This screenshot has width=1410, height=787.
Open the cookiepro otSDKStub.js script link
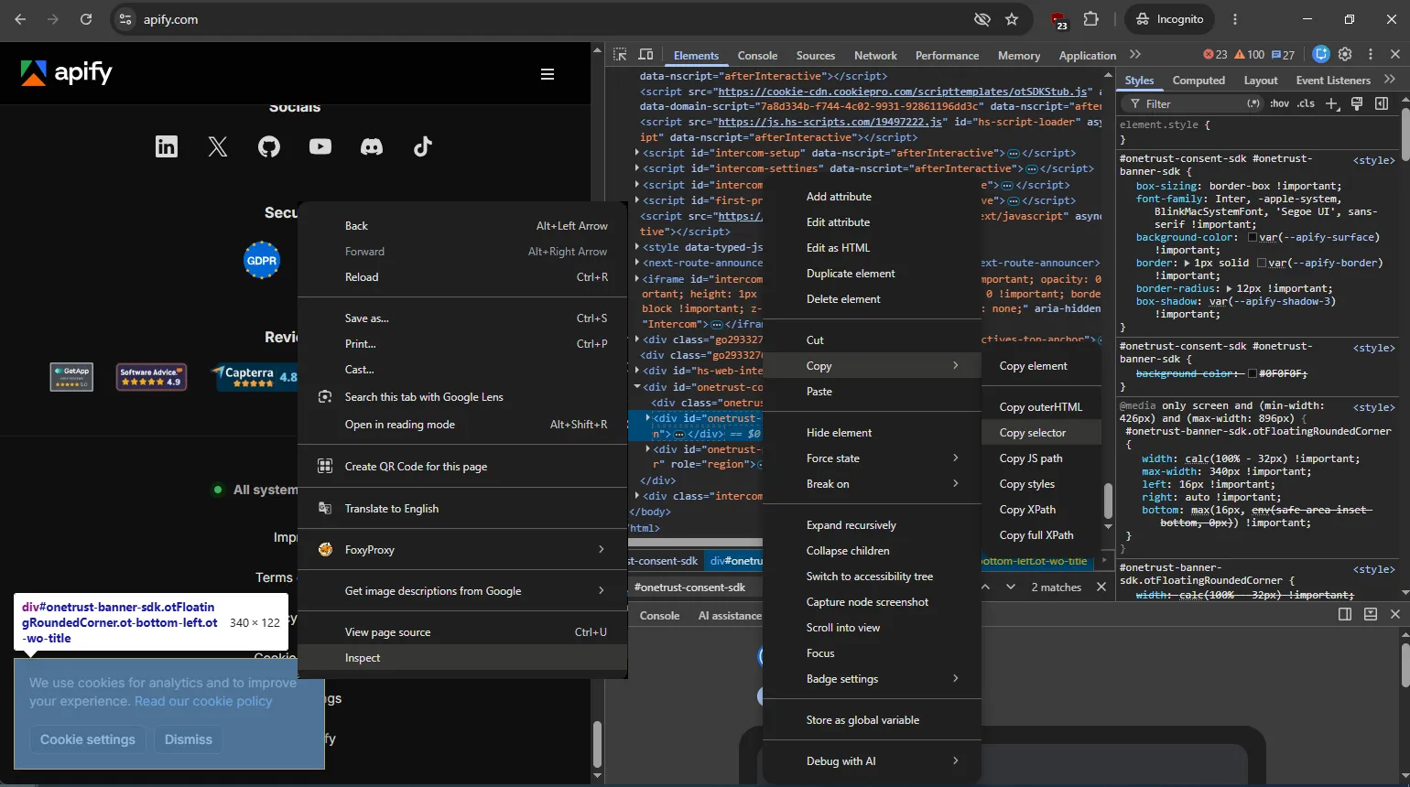904,92
